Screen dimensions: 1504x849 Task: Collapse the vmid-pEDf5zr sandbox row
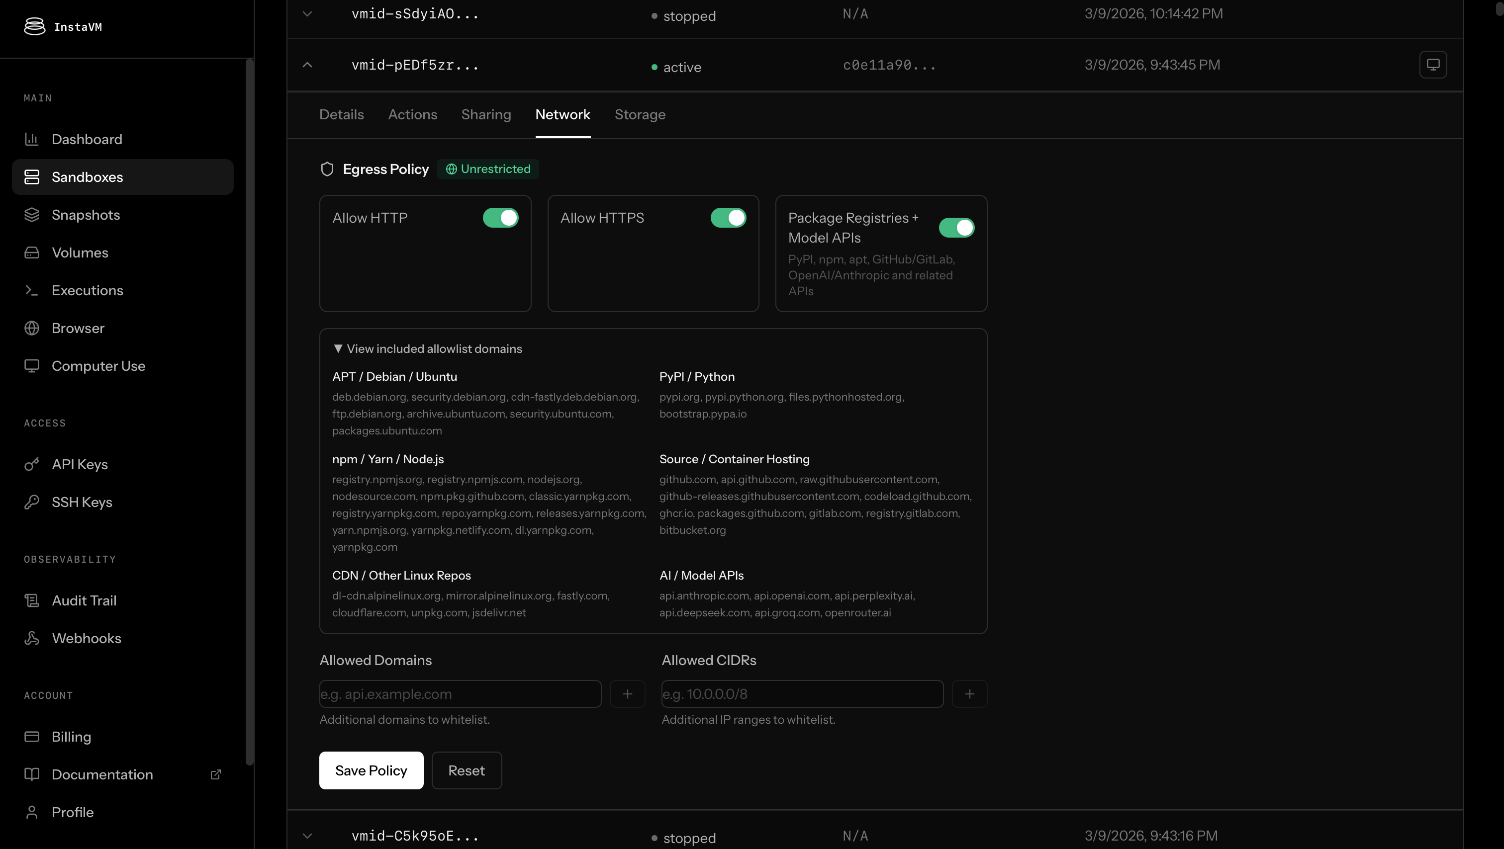[x=307, y=65]
